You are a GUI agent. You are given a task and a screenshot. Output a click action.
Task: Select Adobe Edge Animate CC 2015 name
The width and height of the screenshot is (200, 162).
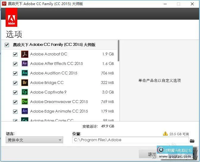pyautogui.click(x=59, y=111)
